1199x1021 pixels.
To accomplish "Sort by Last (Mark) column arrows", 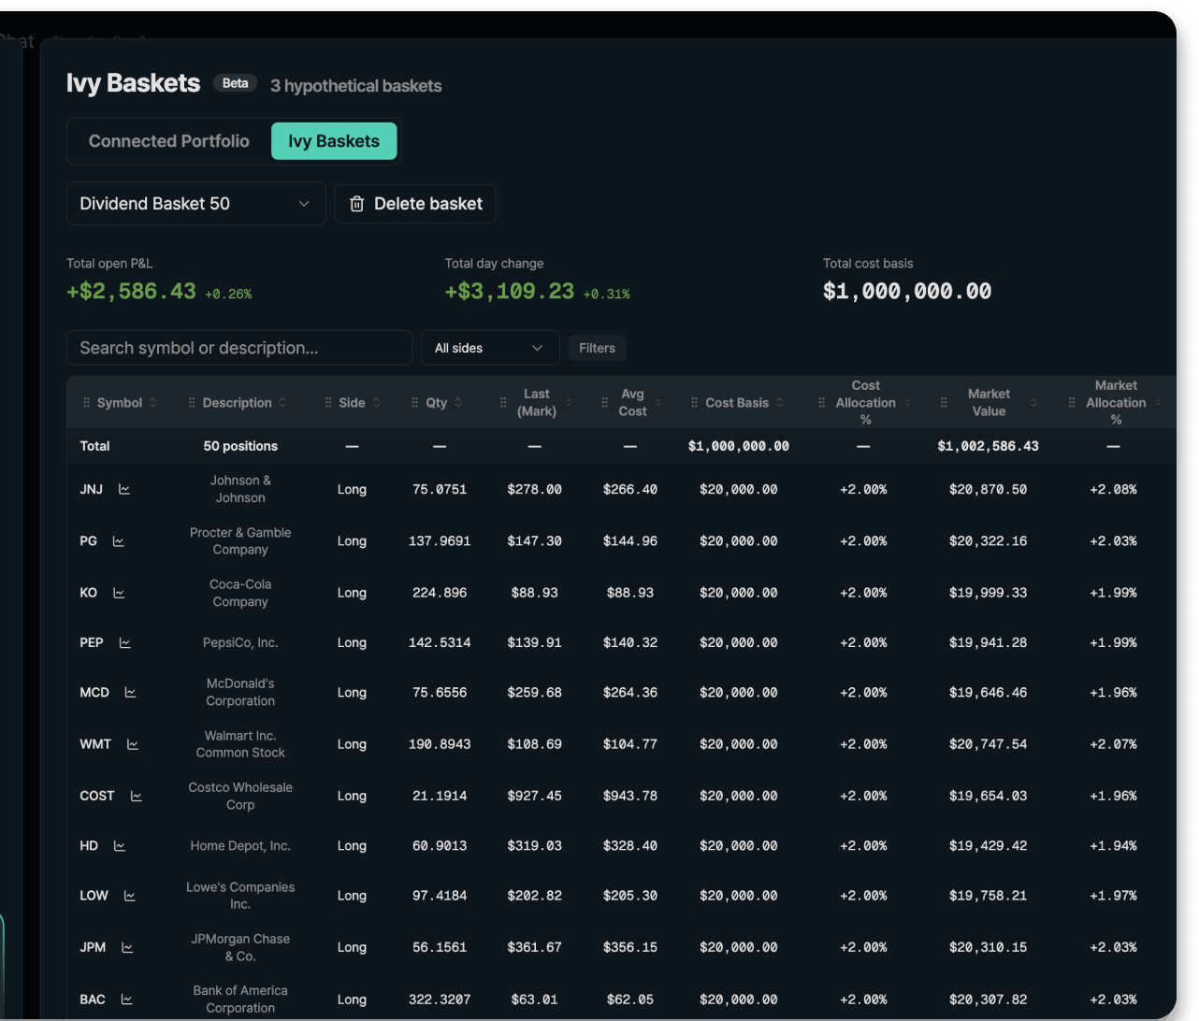I will tap(569, 403).
